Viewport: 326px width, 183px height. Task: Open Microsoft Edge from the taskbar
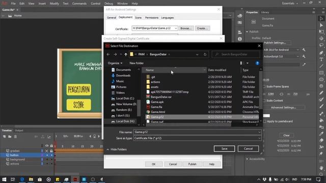point(22,179)
